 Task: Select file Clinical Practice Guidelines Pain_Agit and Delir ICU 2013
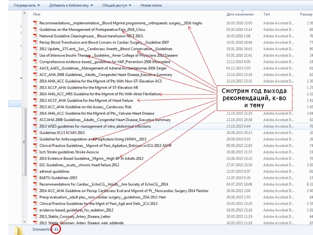98,204
